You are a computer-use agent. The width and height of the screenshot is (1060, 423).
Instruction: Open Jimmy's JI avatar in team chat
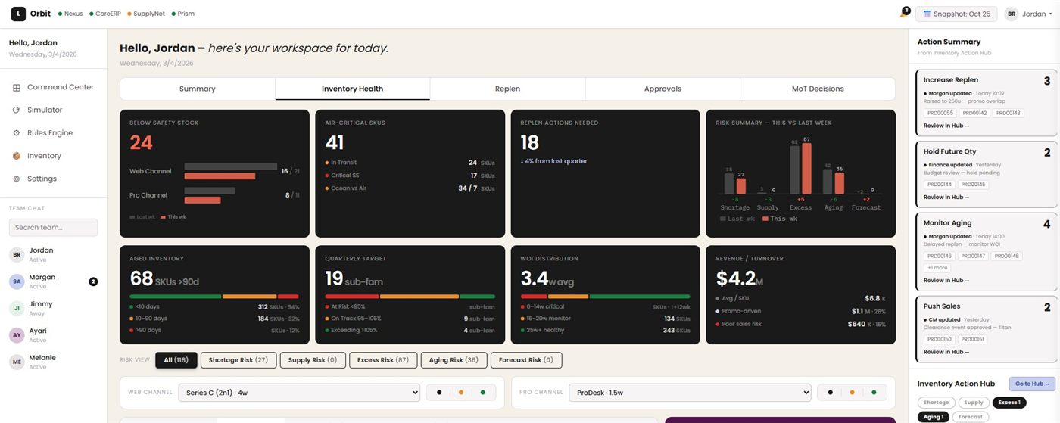pos(17,308)
